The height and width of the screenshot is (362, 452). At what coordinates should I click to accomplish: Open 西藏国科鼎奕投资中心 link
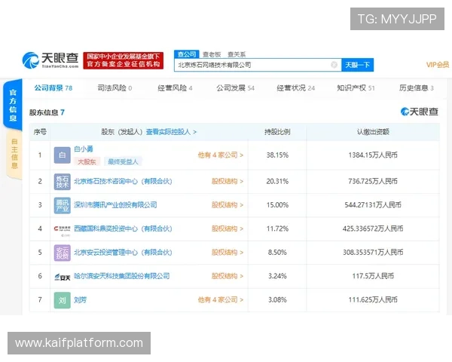123,229
